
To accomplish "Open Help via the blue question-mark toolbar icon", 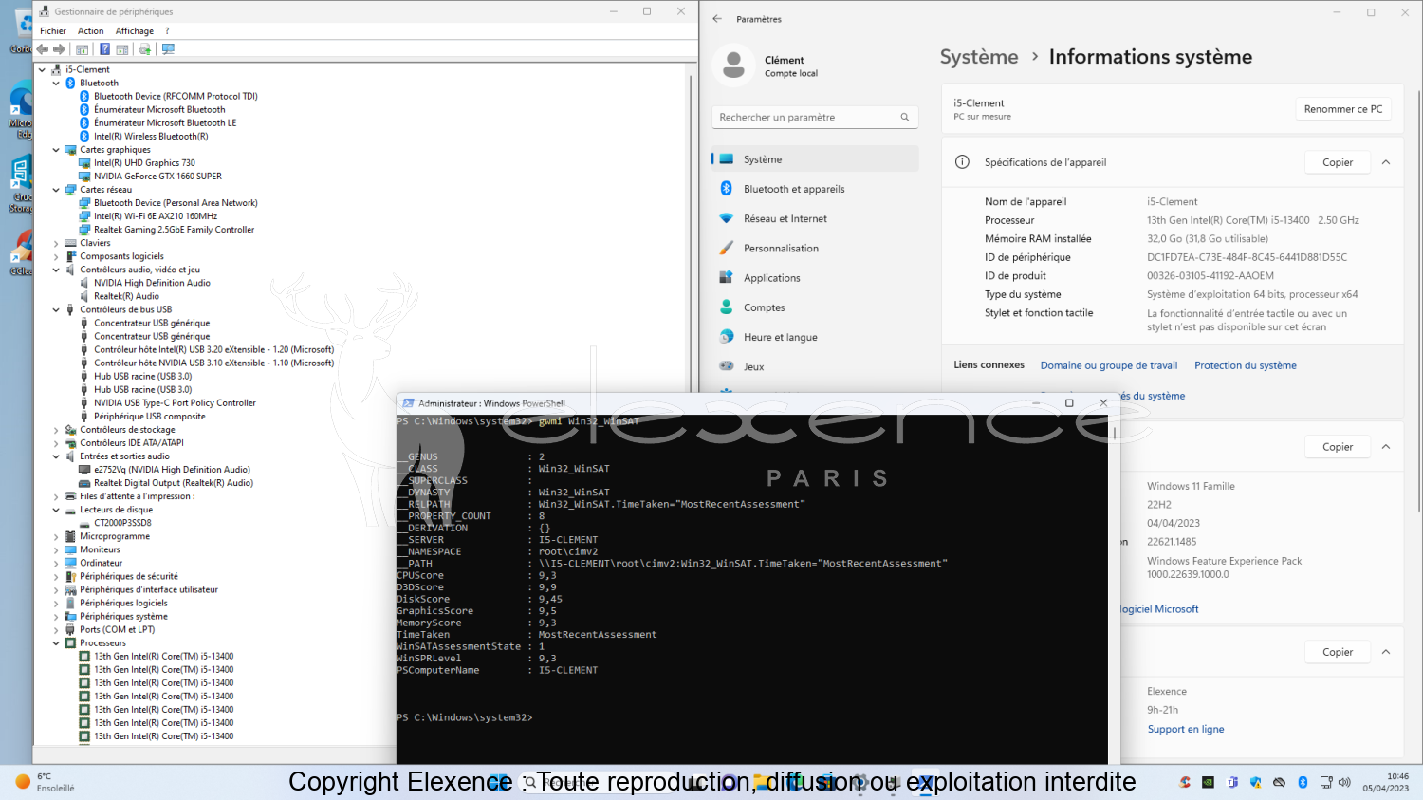I will click(x=104, y=49).
